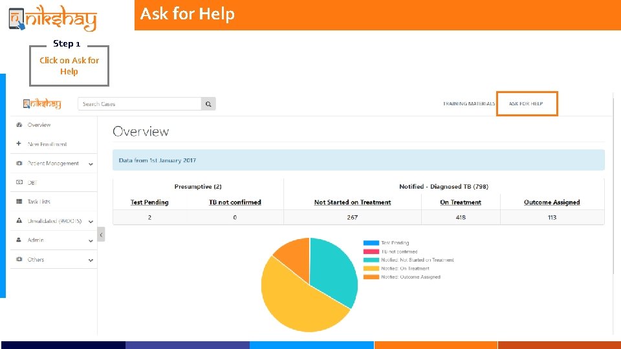
Task: Click the plus icon for New Enrollment
Action: point(19,143)
